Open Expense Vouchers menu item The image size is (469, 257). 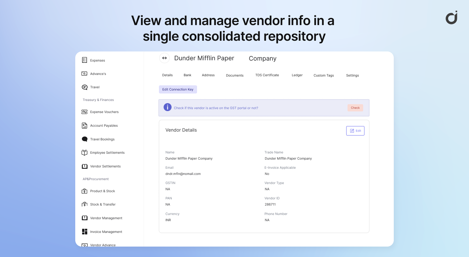104,112
